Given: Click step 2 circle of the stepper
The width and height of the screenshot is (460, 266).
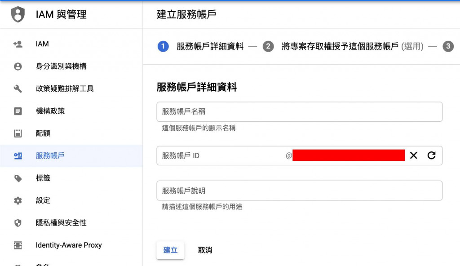Looking at the screenshot, I should (x=268, y=46).
